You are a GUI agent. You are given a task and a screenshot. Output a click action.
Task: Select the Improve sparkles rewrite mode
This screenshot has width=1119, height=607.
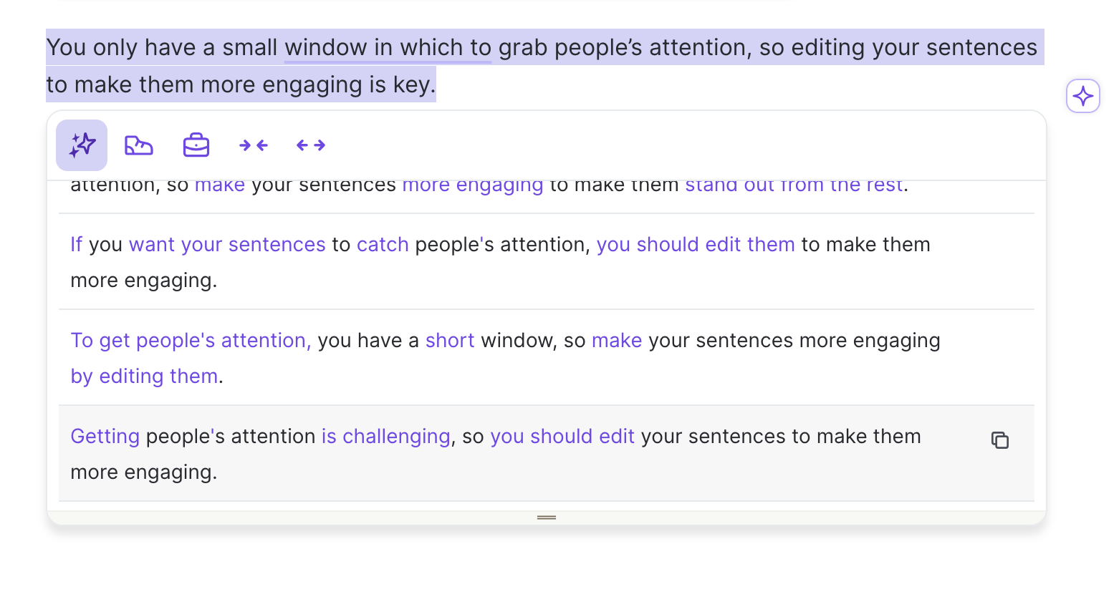[82, 145]
